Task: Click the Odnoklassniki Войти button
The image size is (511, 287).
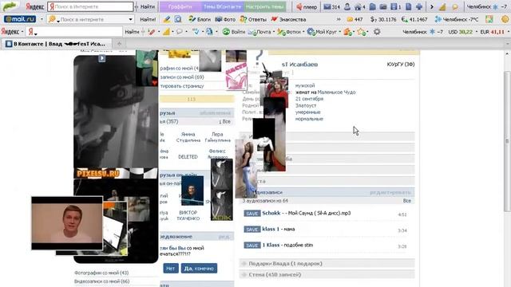Action: [x=234, y=32]
